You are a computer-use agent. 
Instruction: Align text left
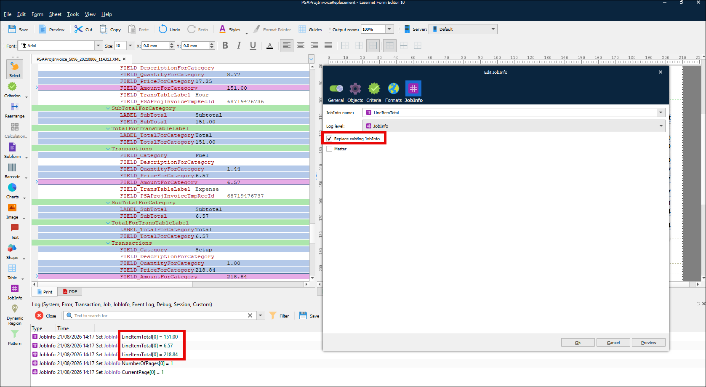click(287, 45)
